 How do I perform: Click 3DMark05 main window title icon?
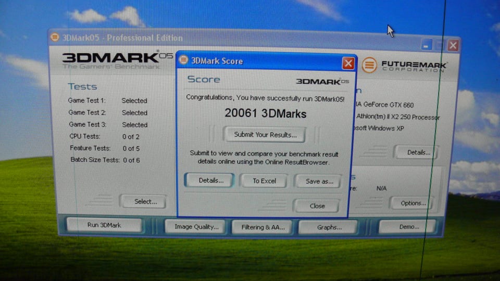point(55,37)
